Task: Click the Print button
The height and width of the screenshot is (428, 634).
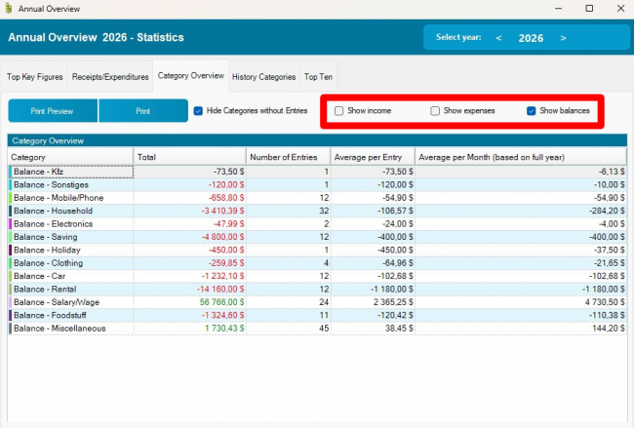Action: tap(142, 111)
